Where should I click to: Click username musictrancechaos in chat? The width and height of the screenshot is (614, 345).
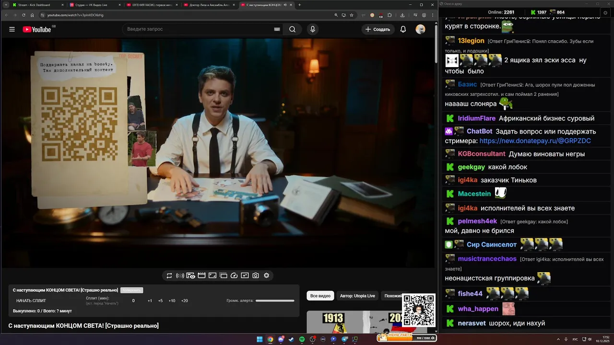487,259
